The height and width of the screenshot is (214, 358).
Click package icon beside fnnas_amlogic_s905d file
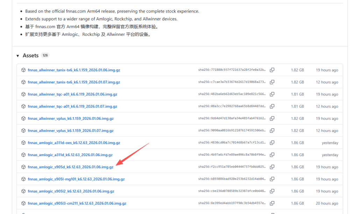pos(23,167)
